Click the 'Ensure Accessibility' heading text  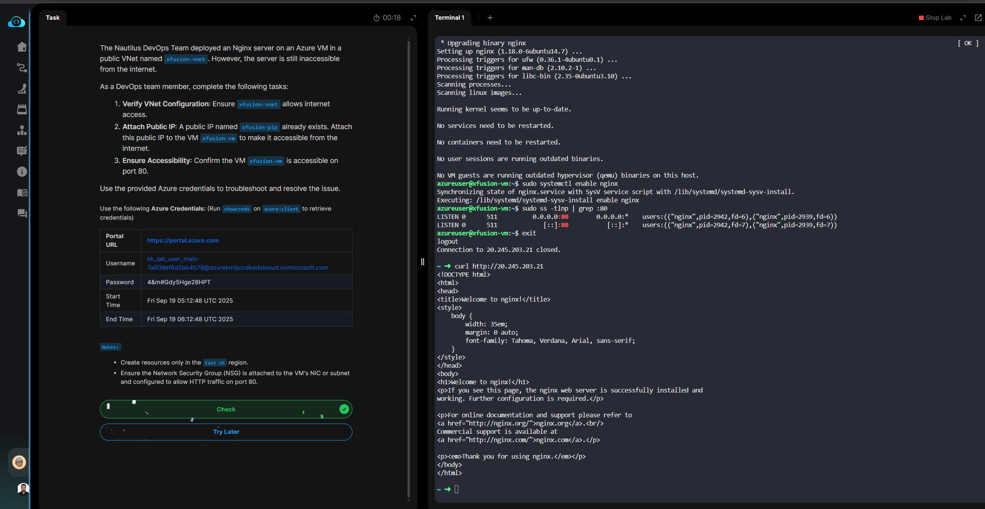click(157, 161)
